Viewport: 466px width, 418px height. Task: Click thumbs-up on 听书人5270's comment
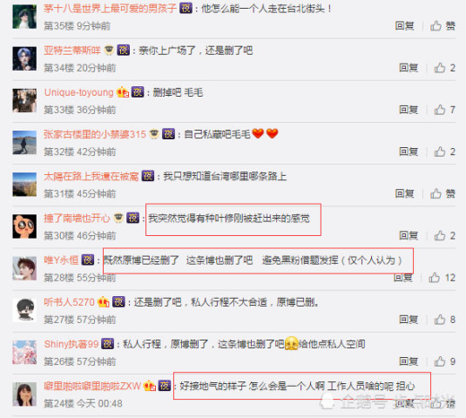pyautogui.click(x=440, y=320)
